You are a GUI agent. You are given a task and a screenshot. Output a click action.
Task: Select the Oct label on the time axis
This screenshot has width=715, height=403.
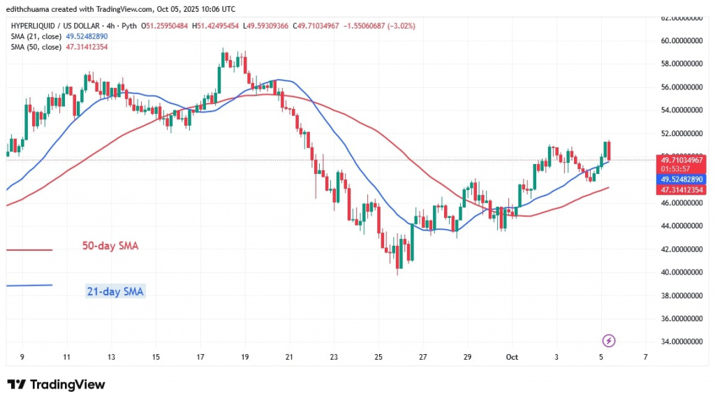512,357
